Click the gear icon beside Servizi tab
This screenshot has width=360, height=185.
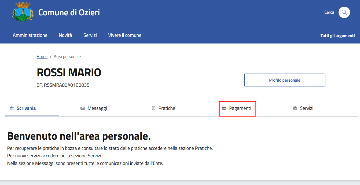click(295, 108)
